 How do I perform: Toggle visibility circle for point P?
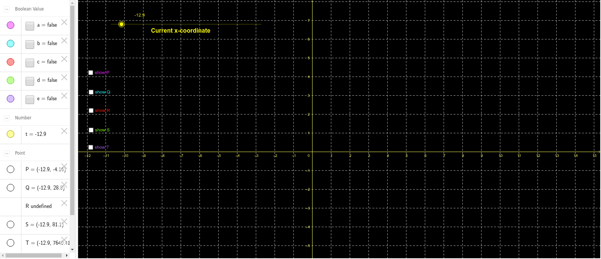coord(11,169)
